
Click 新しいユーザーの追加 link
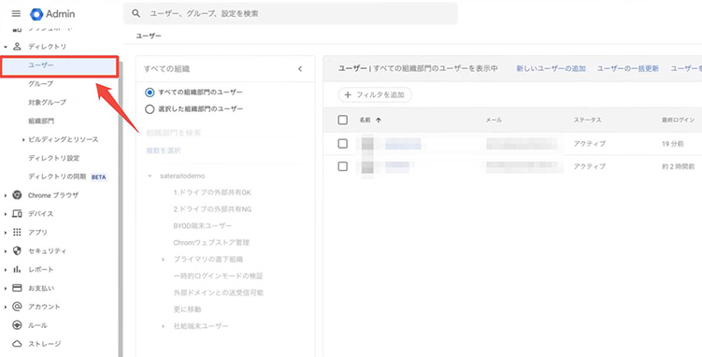(551, 68)
